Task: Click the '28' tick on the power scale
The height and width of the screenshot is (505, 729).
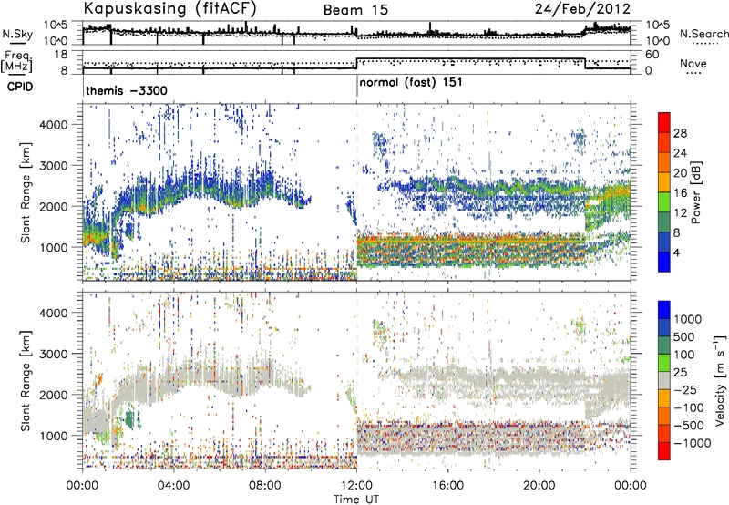Action: pos(680,133)
